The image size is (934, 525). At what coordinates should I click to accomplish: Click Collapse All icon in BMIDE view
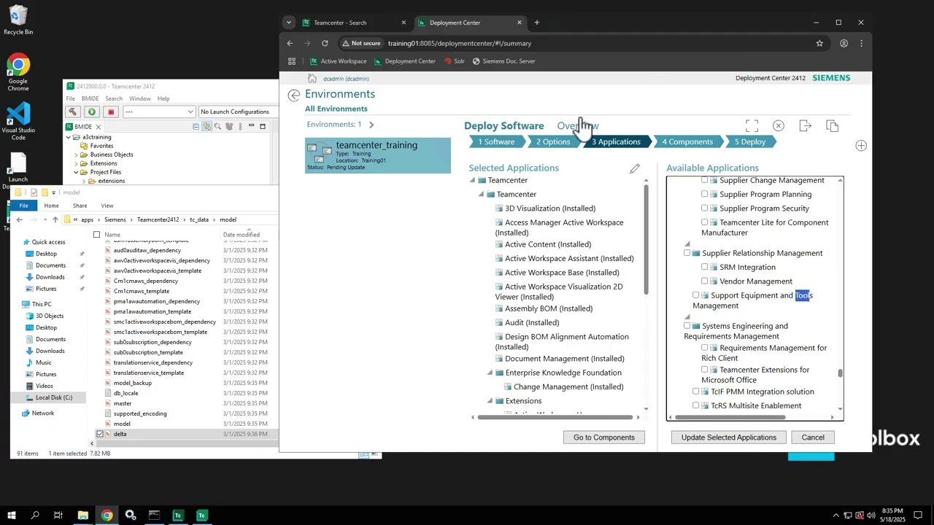(196, 127)
